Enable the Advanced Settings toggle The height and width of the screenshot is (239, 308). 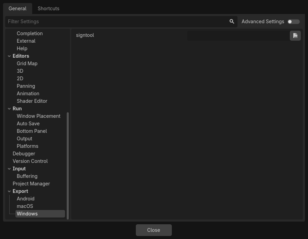tap(293, 22)
